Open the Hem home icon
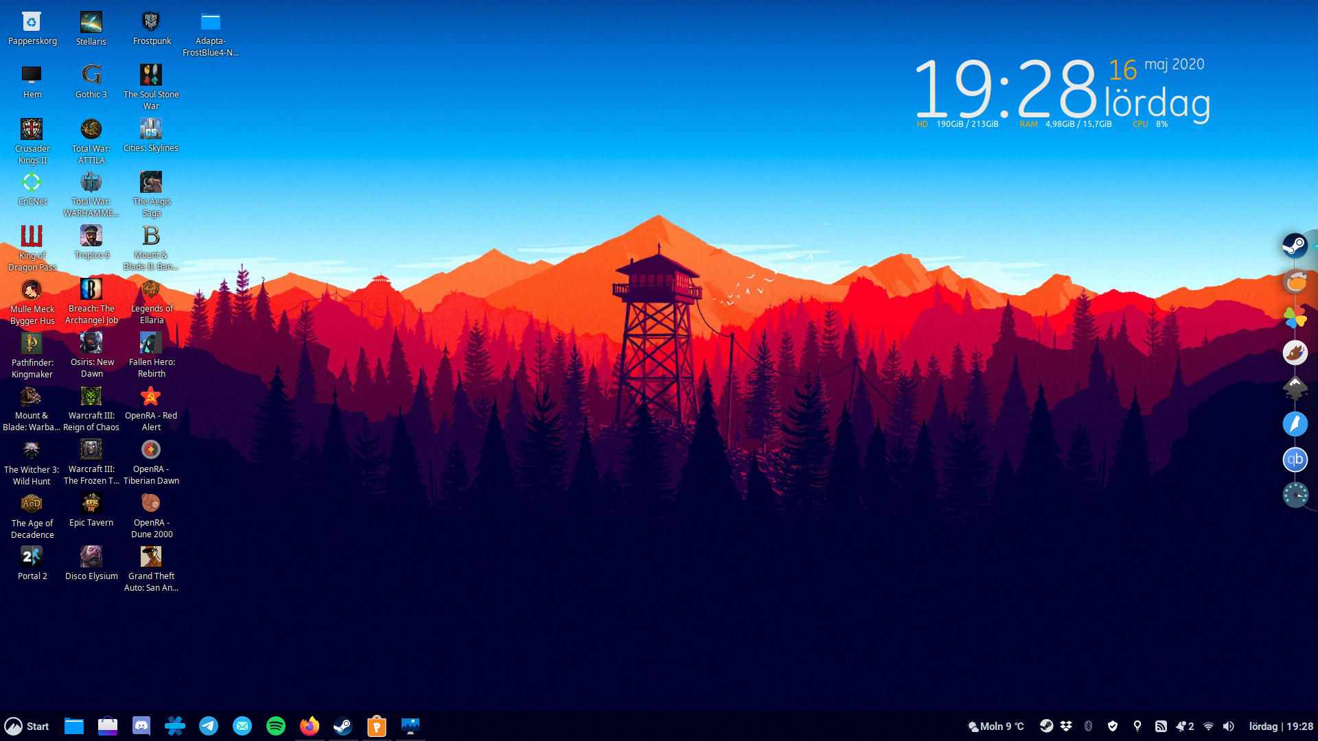Viewport: 1318px width, 741px height. click(32, 82)
